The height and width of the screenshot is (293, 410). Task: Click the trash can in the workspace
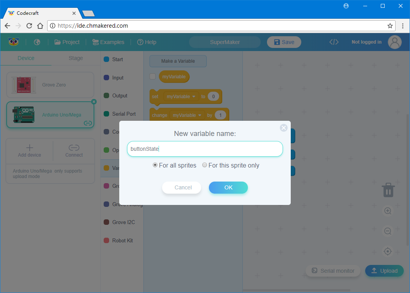pos(388,190)
